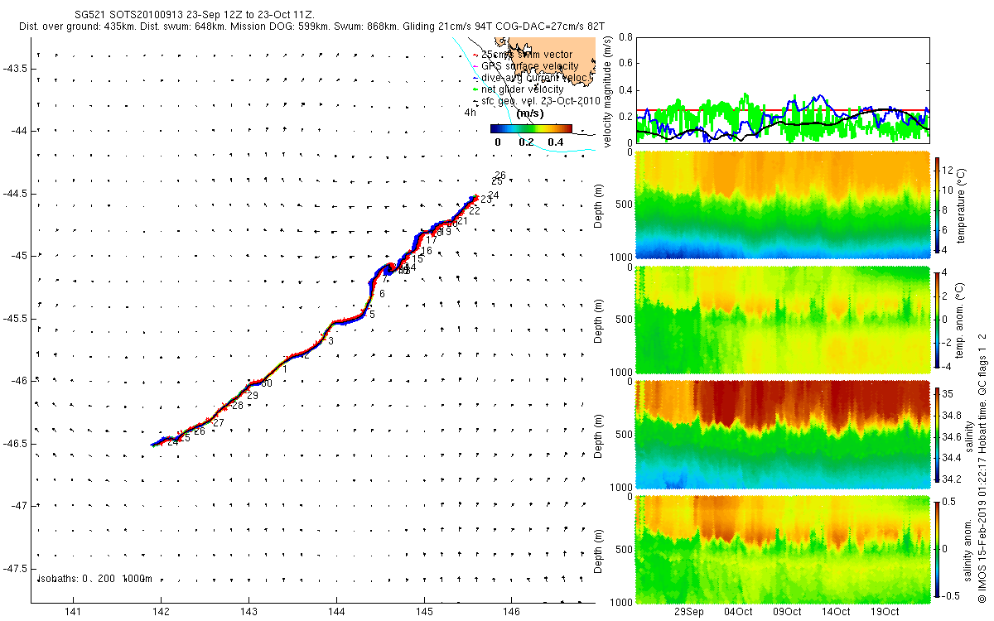Click the '29Sep' date tick
Viewport: 994px width, 621px height.
pos(688,612)
